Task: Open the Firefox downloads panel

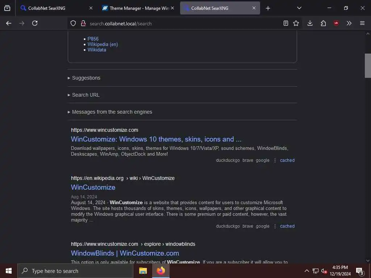Action: click(x=310, y=23)
